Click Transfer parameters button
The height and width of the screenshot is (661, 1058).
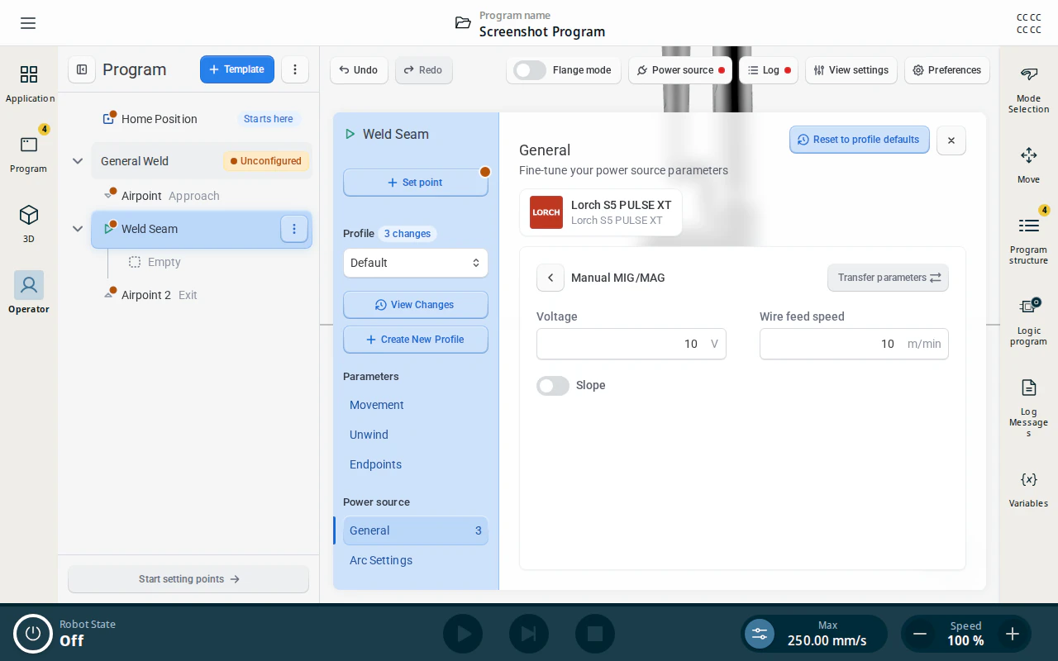point(888,278)
